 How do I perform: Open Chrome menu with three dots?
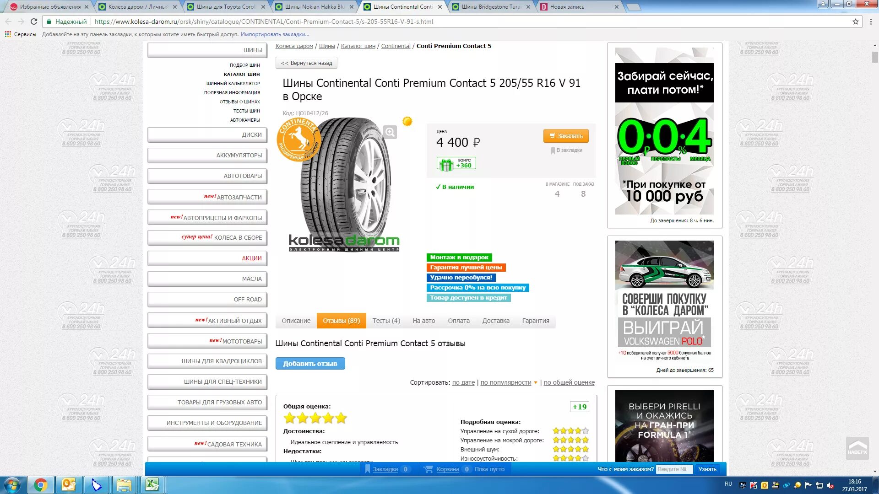870,21
